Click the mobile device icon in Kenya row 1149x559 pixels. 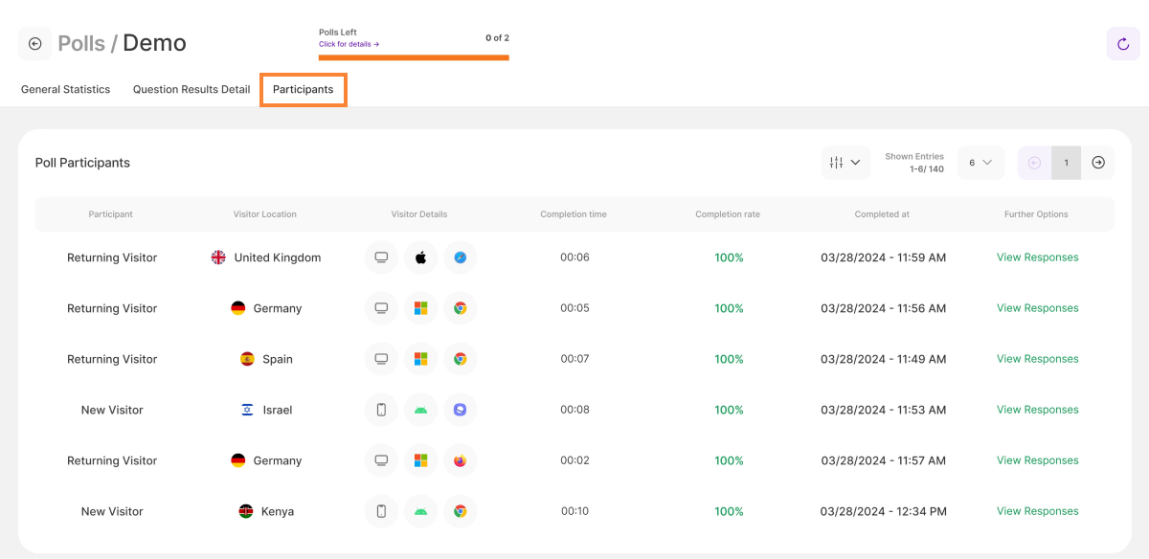pos(381,511)
